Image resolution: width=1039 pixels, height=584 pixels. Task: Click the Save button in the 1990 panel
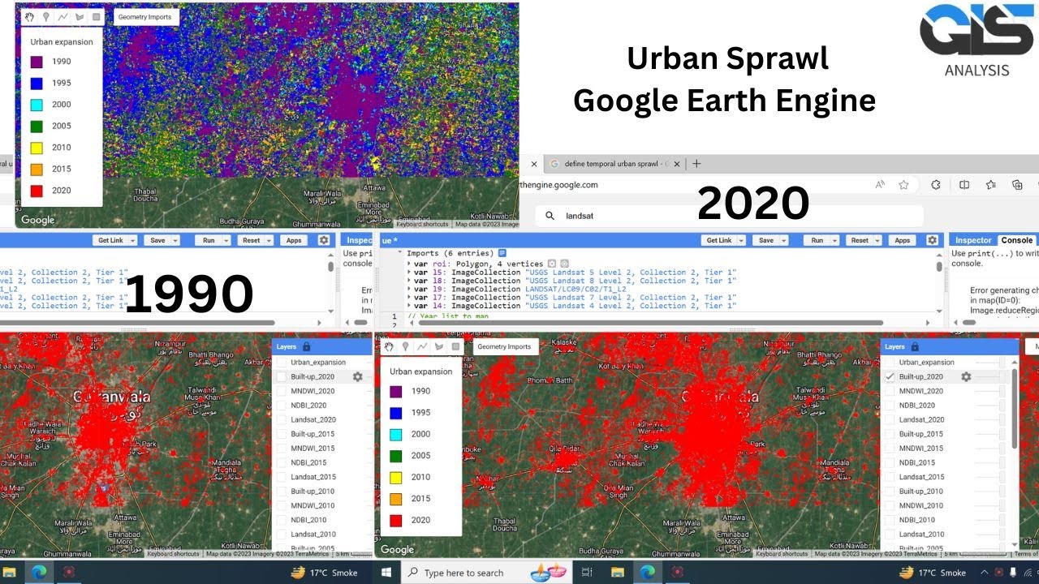pyautogui.click(x=157, y=240)
